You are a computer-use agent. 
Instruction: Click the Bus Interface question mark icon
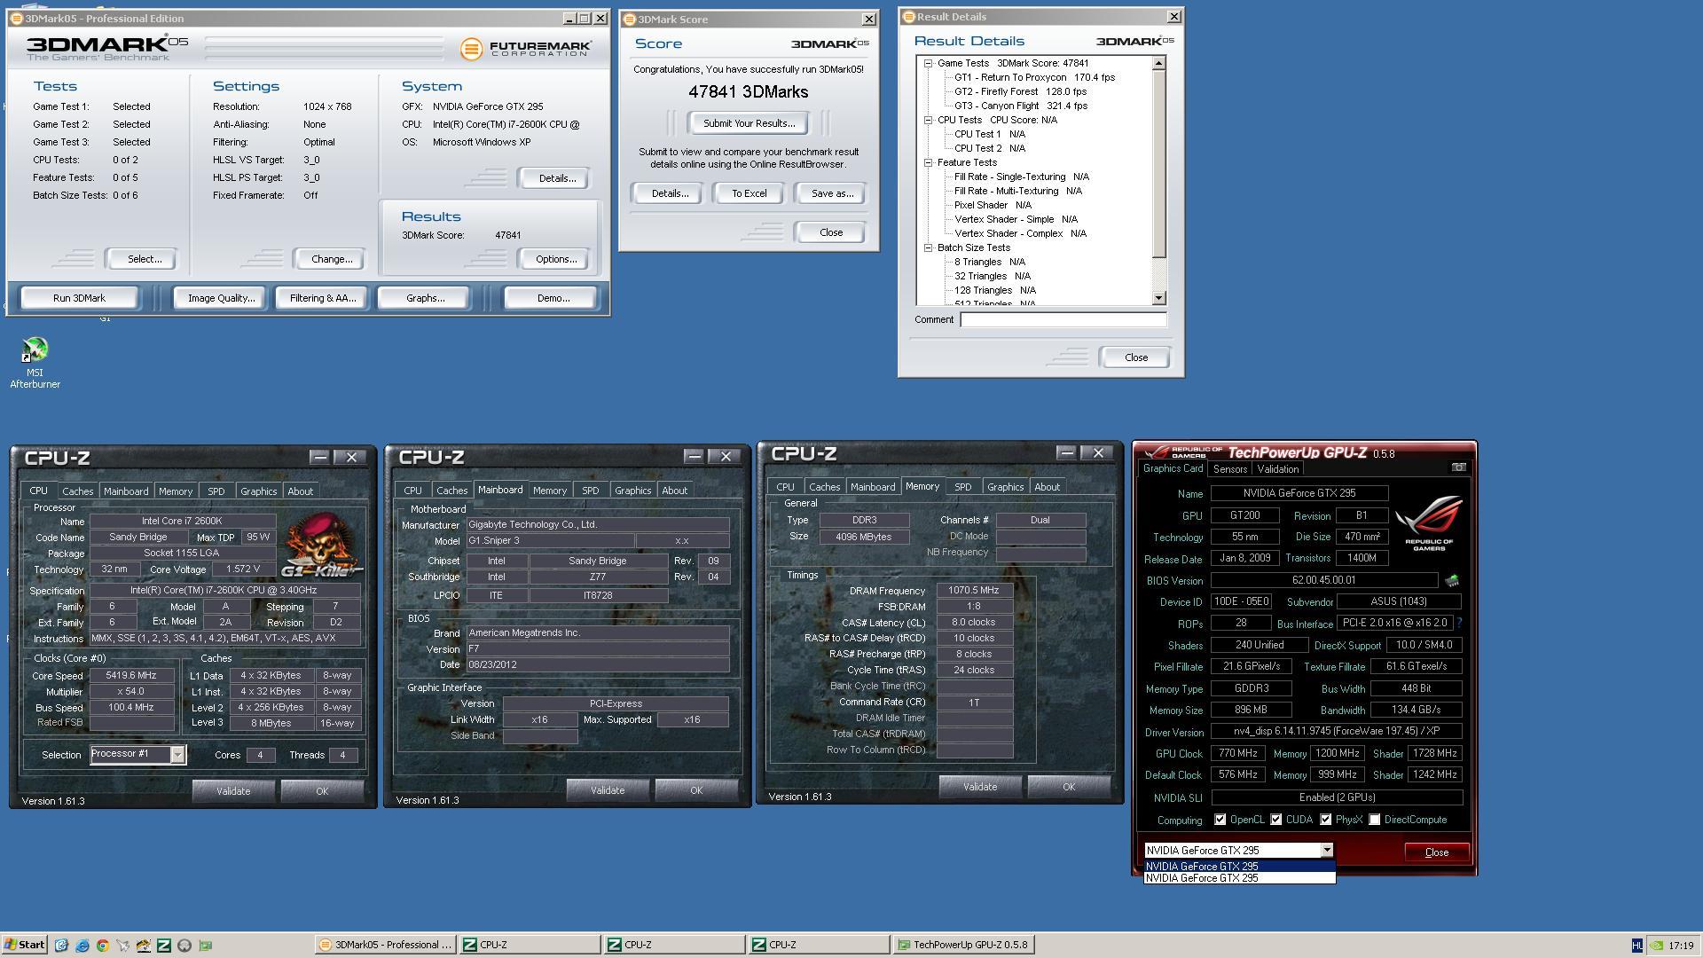pos(1459,624)
